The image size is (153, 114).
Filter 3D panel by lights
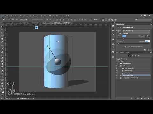click(138, 56)
